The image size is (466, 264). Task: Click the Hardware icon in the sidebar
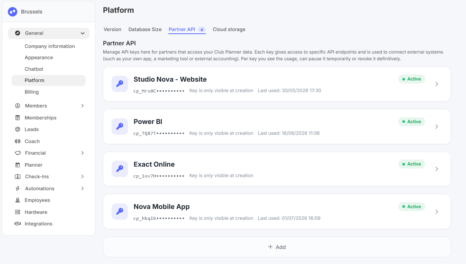[18, 212]
